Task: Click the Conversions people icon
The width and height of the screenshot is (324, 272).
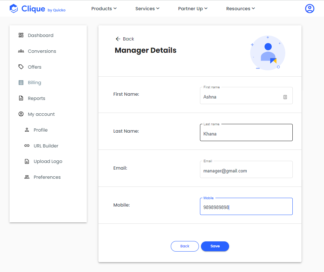Action: point(21,51)
